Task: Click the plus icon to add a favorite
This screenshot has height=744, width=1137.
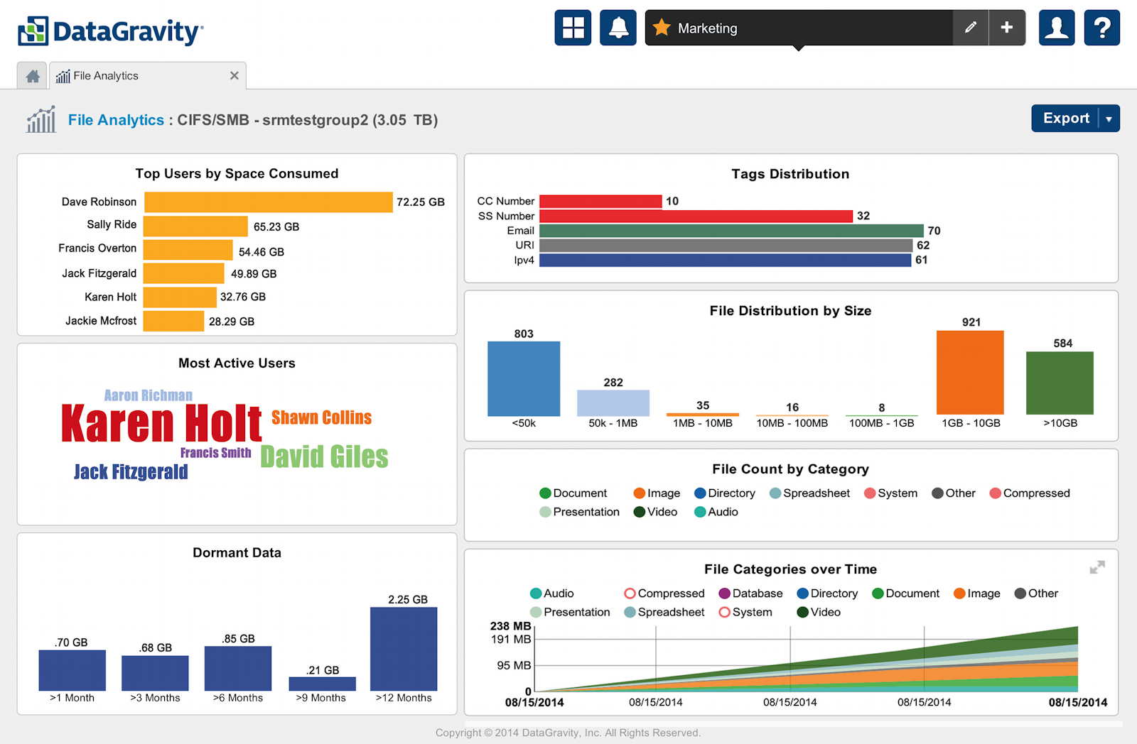Action: [x=1007, y=28]
